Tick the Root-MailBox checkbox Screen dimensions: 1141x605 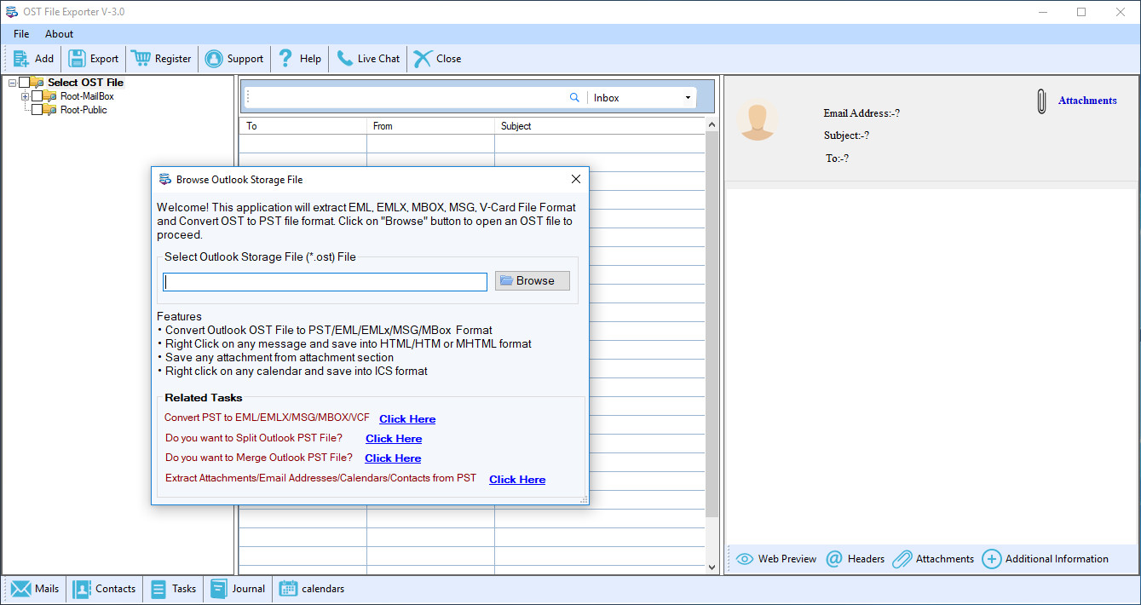pos(37,96)
